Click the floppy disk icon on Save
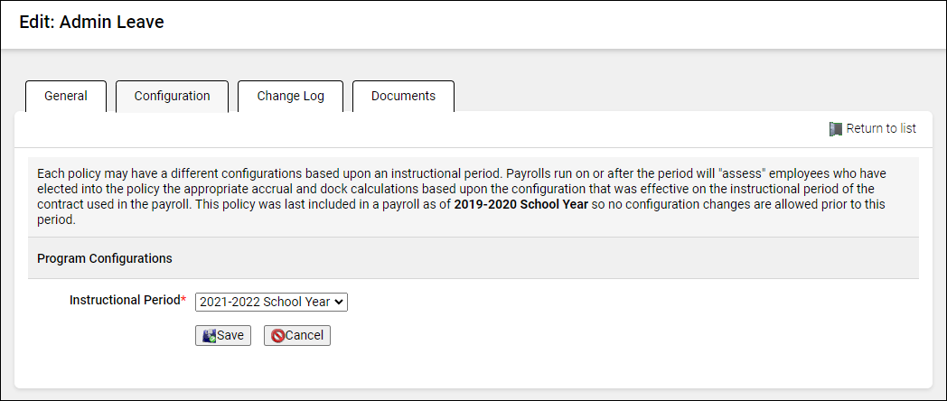The width and height of the screenshot is (947, 401). [208, 336]
